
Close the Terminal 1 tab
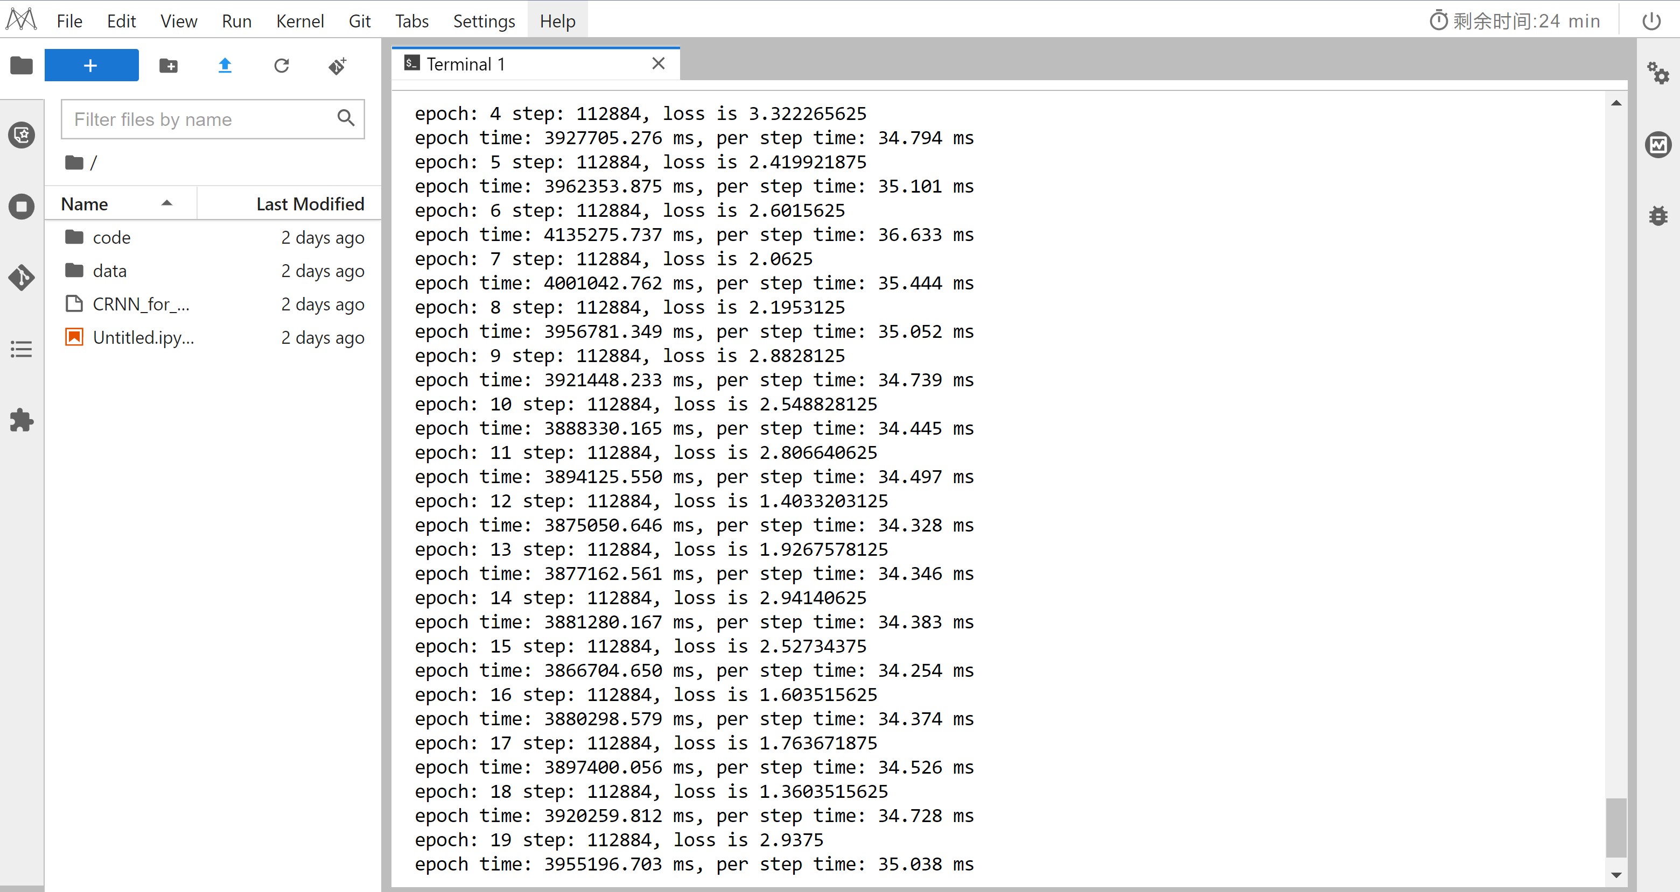659,63
